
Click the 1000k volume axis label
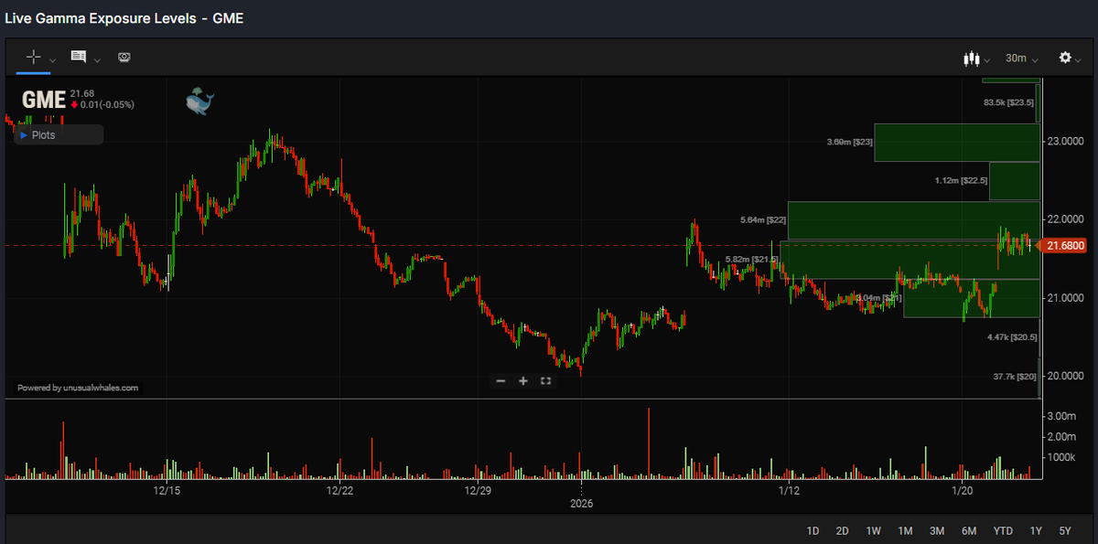pyautogui.click(x=1060, y=456)
